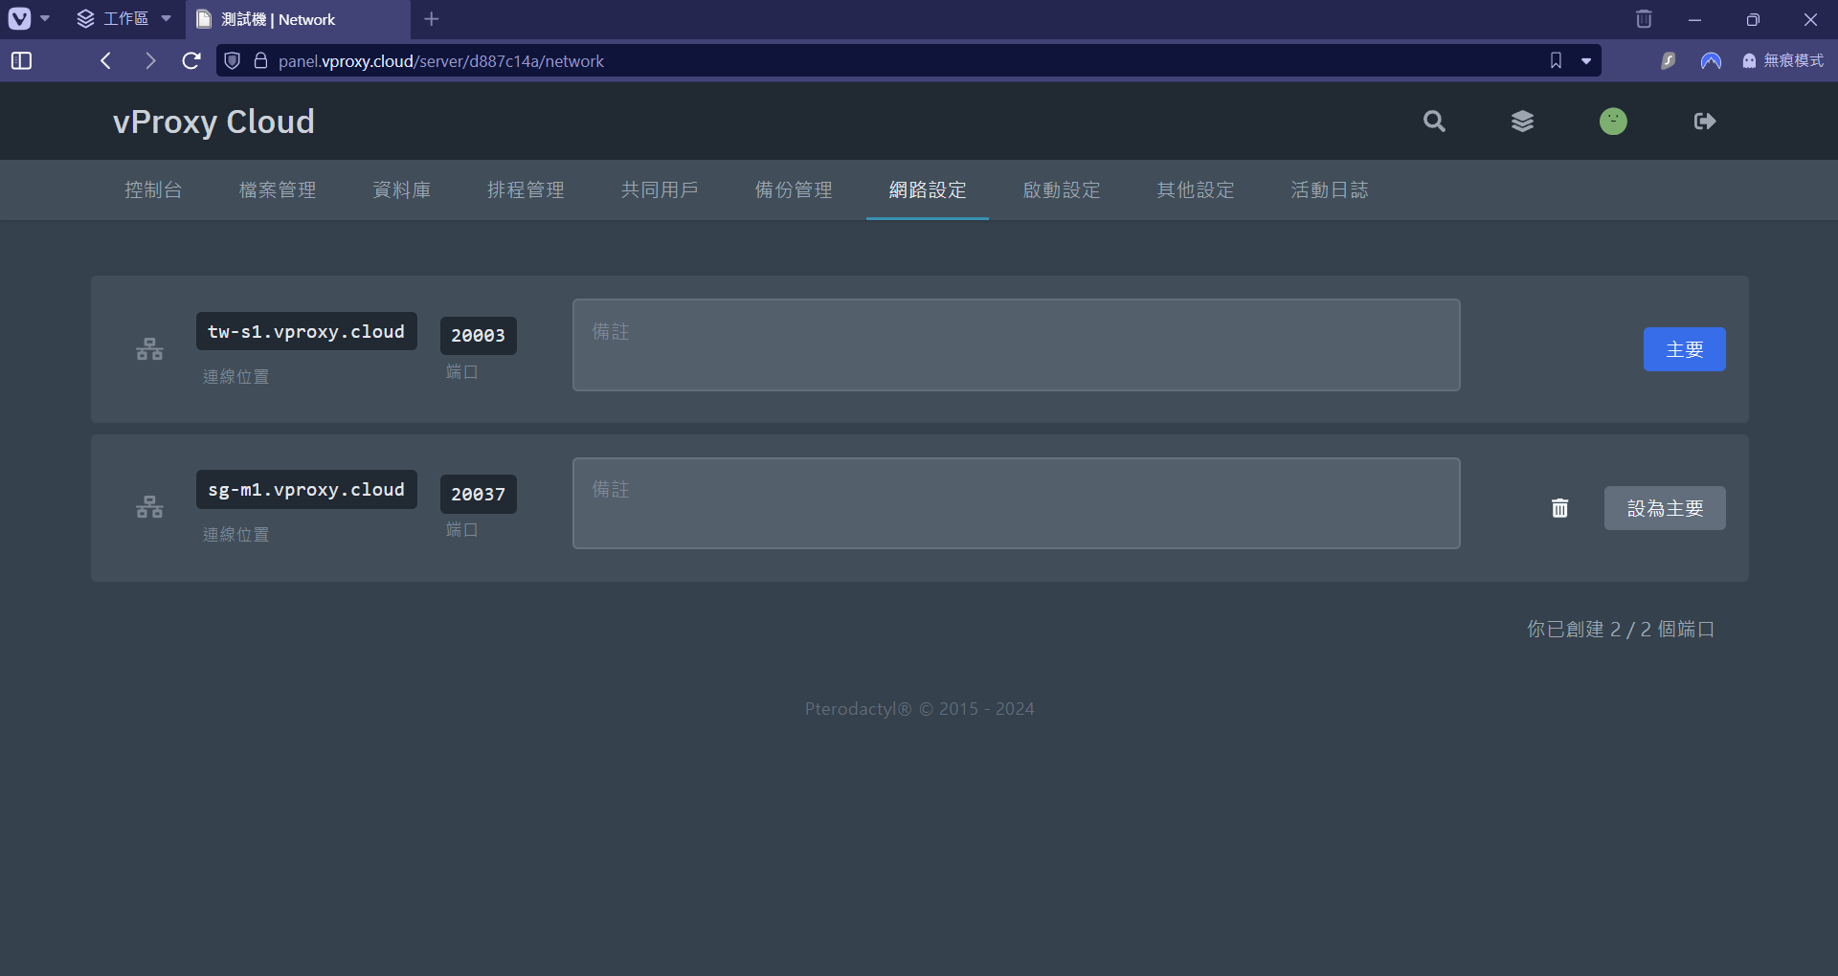Open the 備份管理 tab

click(x=794, y=190)
